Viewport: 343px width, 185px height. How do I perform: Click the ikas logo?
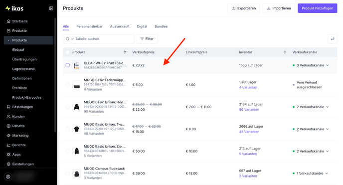pos(14,8)
